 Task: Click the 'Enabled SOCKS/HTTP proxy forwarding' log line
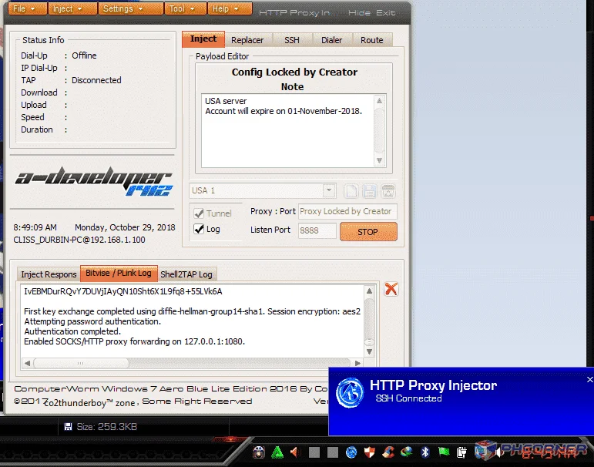tap(135, 341)
